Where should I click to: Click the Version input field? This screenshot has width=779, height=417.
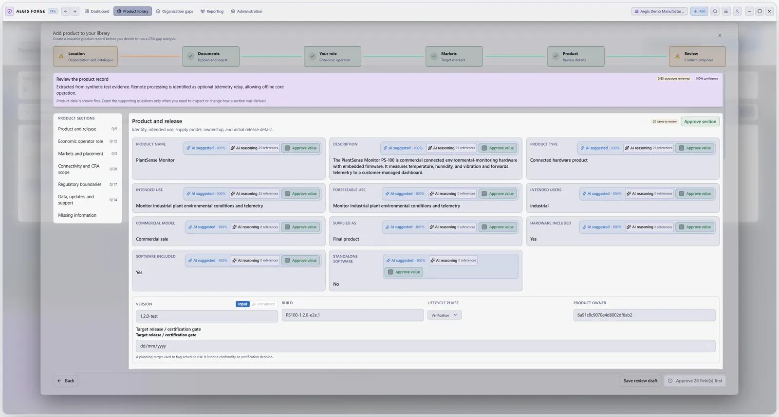click(207, 316)
